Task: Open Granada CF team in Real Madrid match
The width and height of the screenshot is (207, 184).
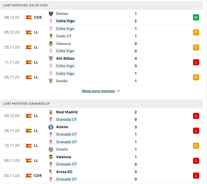Action: coord(66,119)
